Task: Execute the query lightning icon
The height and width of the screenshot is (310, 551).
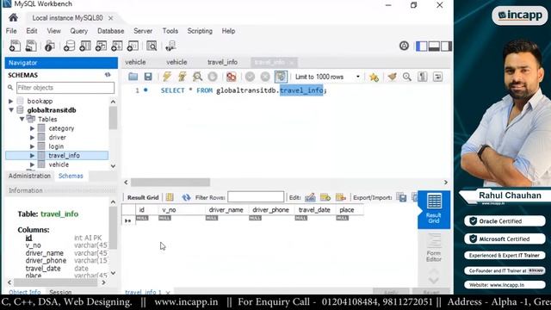Action: tap(166, 77)
